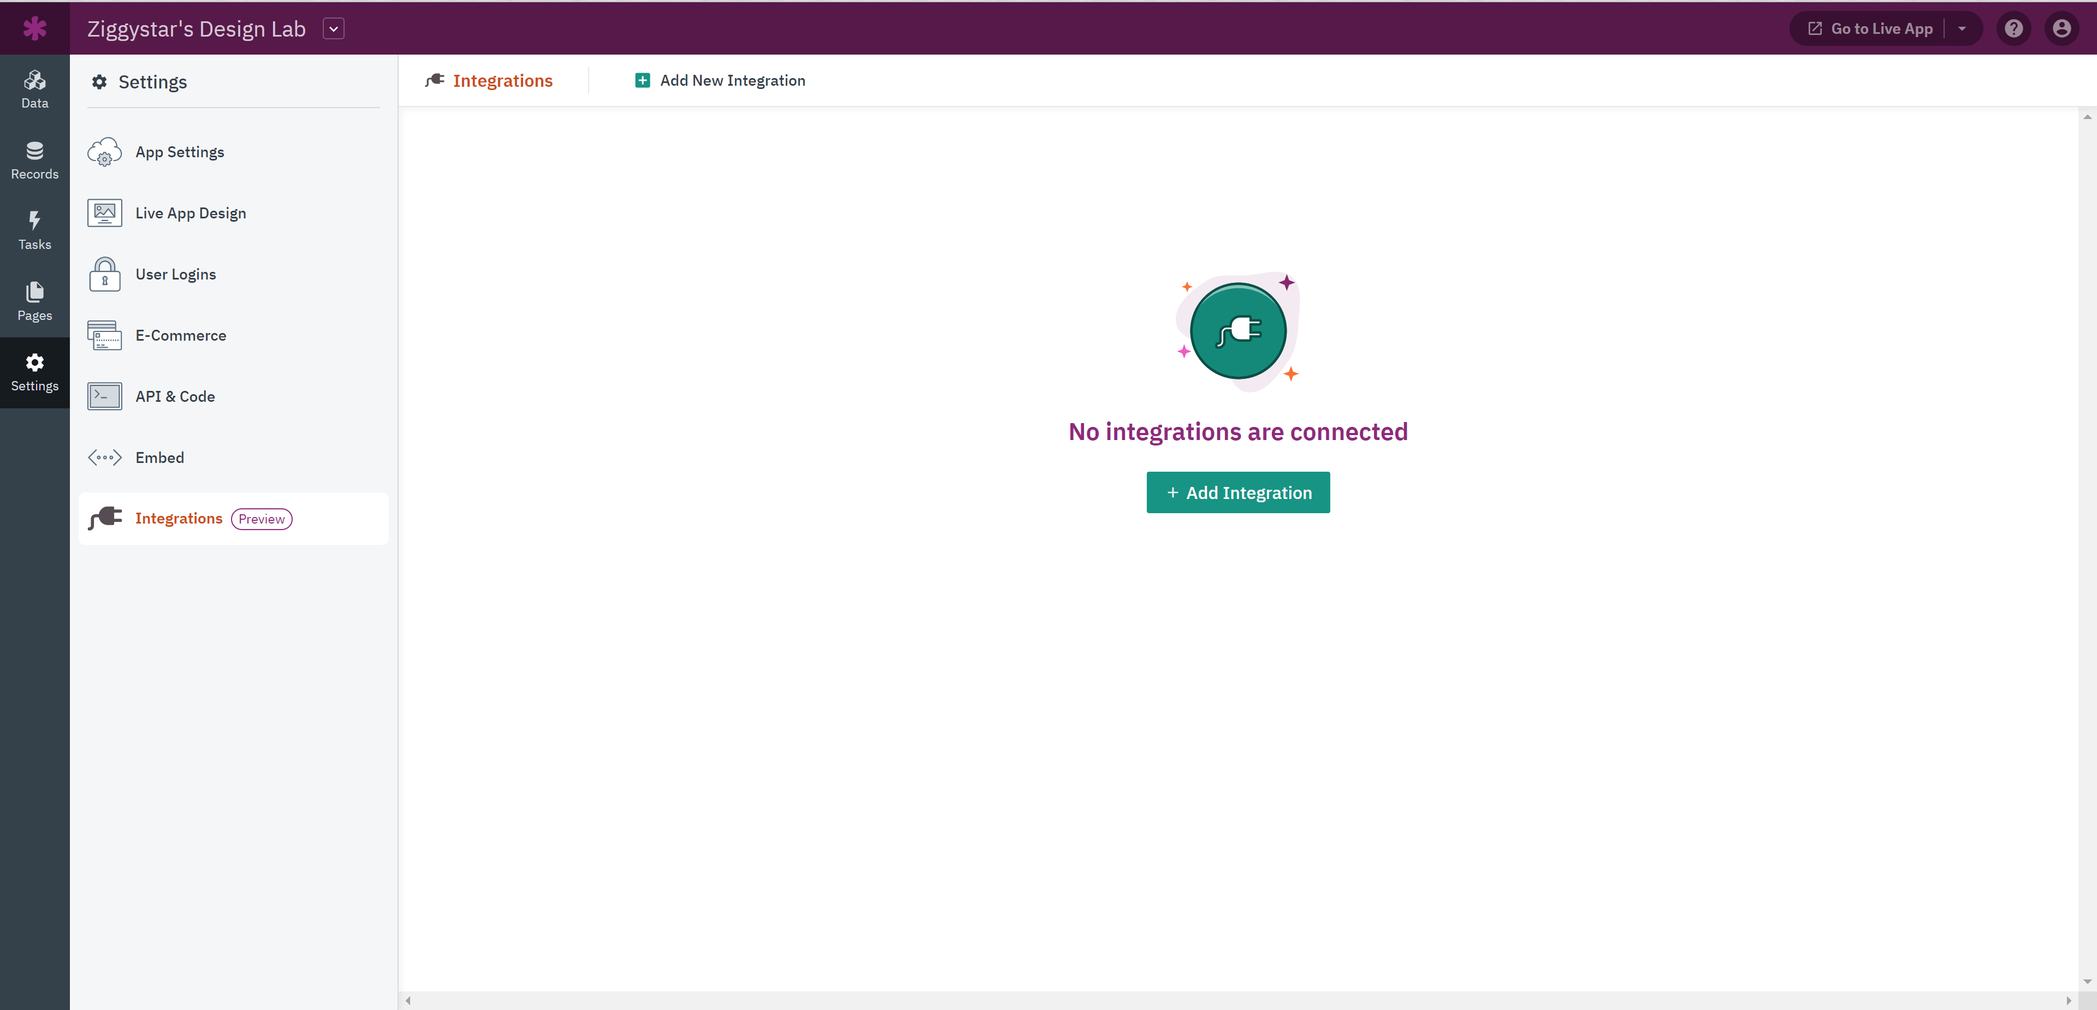Open the help question mark icon
Image resolution: width=2097 pixels, height=1010 pixels.
click(x=2014, y=28)
